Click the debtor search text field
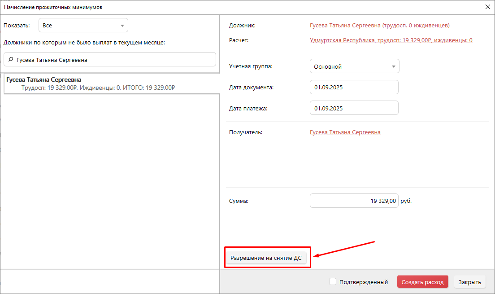 [112, 60]
